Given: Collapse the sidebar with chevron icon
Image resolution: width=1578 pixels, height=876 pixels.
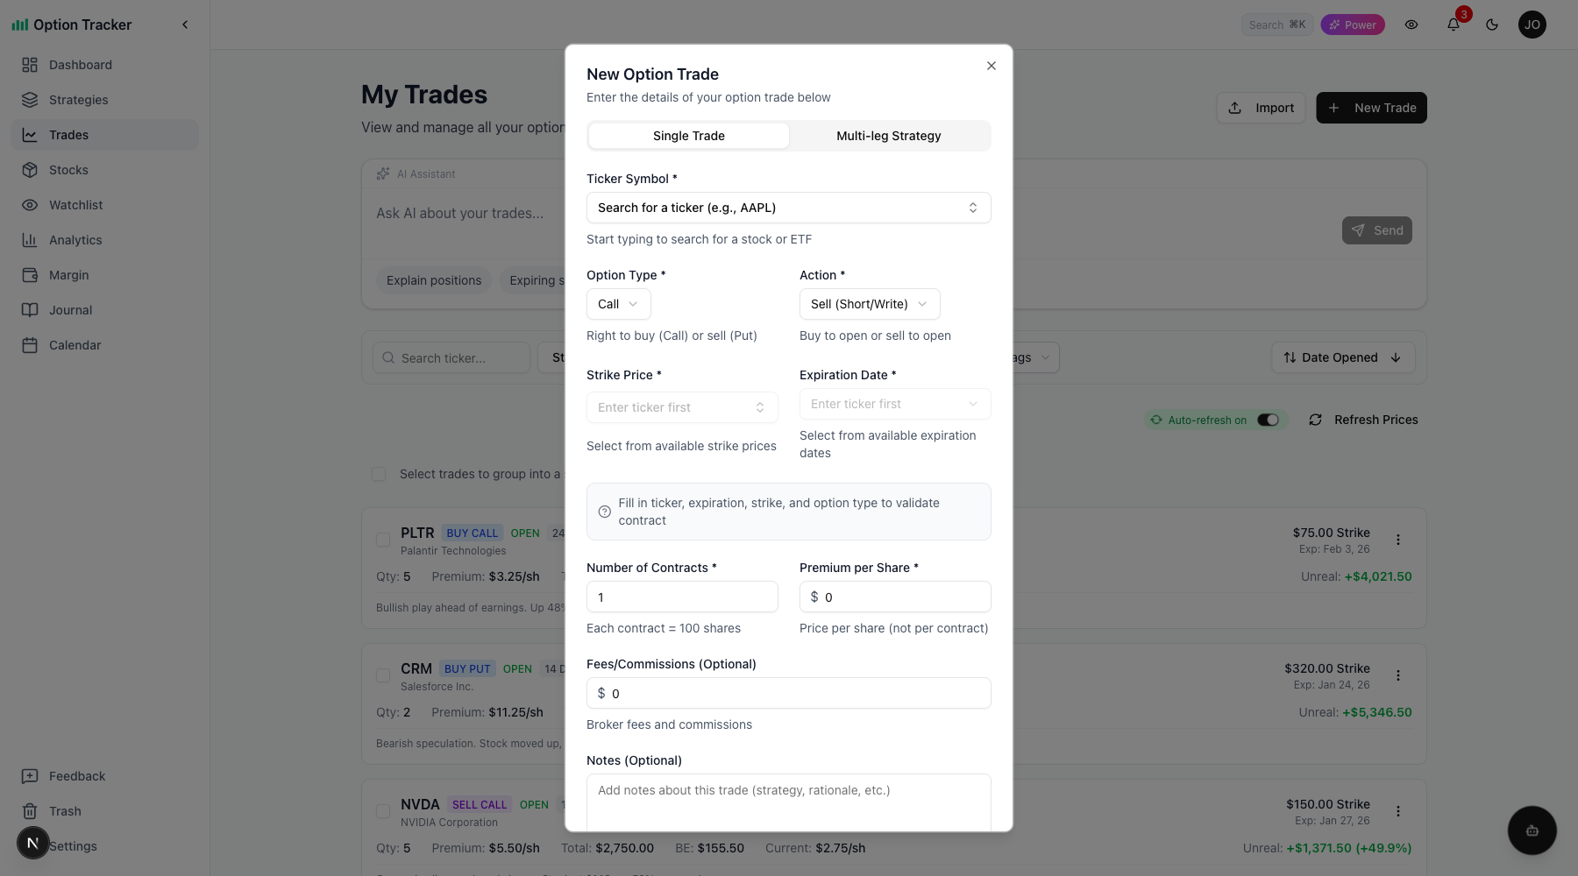Looking at the screenshot, I should coord(185,25).
